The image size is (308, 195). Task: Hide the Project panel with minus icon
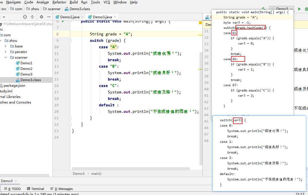point(49,17)
